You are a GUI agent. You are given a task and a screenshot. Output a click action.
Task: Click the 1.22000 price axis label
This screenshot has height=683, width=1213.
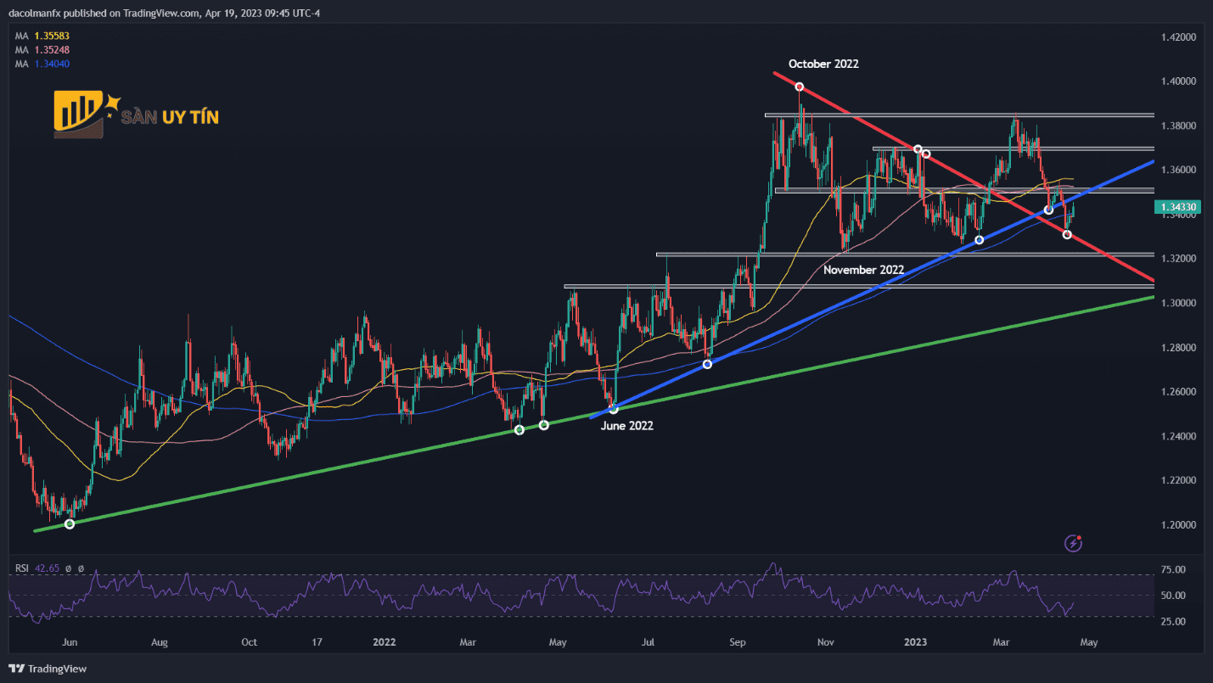1178,480
